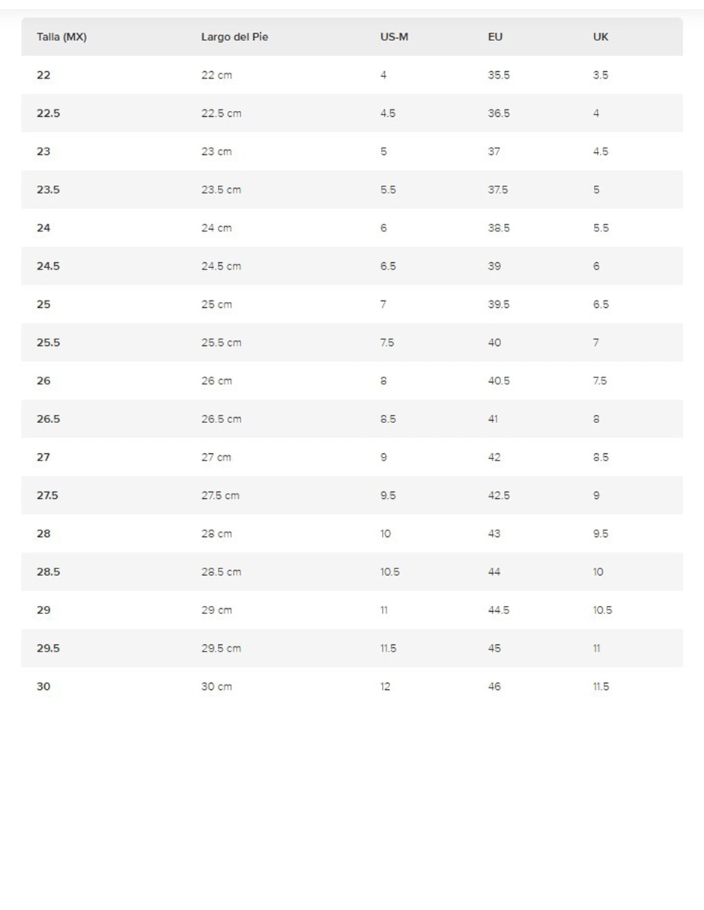Select EU size 38.5 cell
The height and width of the screenshot is (910, 704).
click(499, 228)
